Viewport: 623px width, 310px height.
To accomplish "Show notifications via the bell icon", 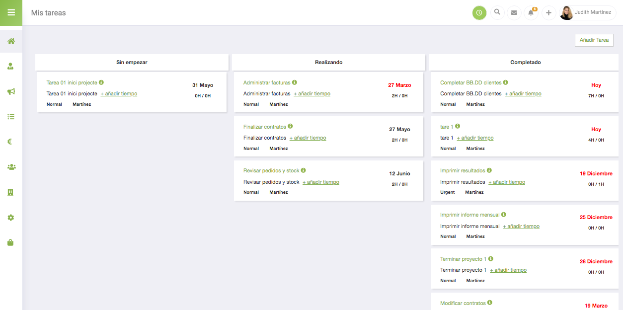I will pos(531,13).
